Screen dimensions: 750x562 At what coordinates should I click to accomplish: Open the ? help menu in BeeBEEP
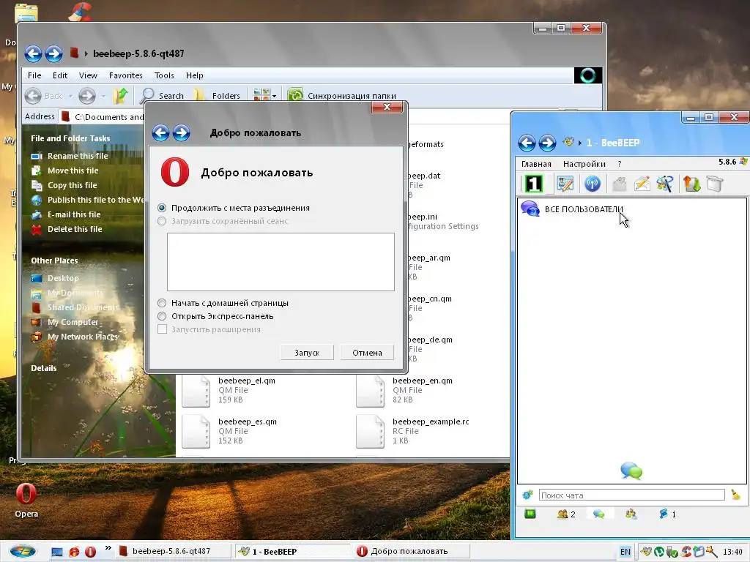pos(619,164)
